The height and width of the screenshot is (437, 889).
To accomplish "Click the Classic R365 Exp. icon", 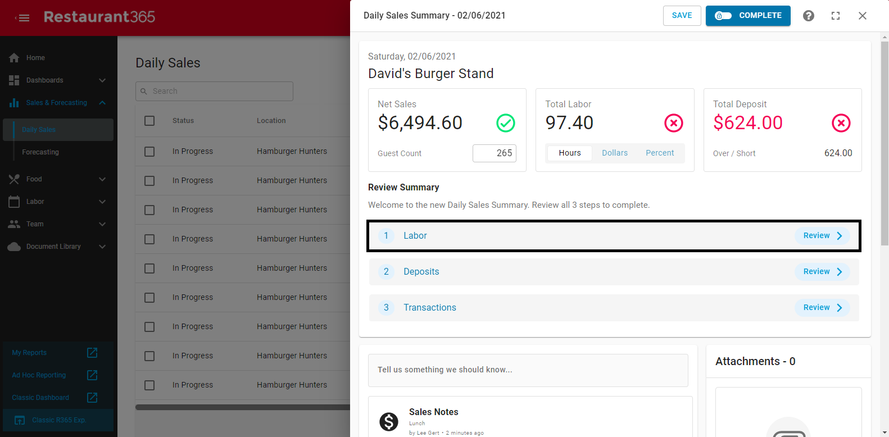I will pyautogui.click(x=20, y=420).
